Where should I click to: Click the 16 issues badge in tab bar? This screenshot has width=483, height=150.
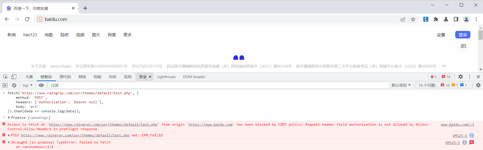[x=446, y=77]
